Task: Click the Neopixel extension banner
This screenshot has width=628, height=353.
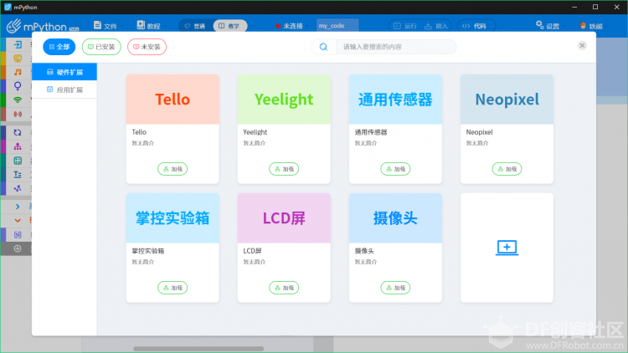Action: [507, 100]
